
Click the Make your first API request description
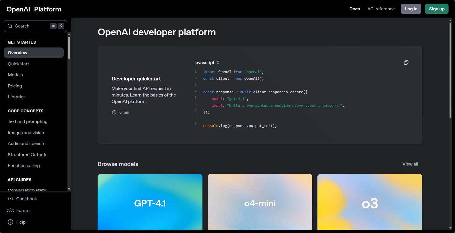(x=144, y=95)
